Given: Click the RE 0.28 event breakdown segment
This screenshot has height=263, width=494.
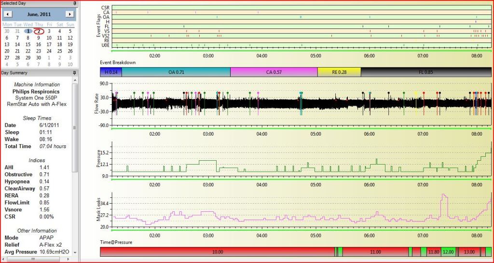Looking at the screenshot, I should tap(339, 72).
